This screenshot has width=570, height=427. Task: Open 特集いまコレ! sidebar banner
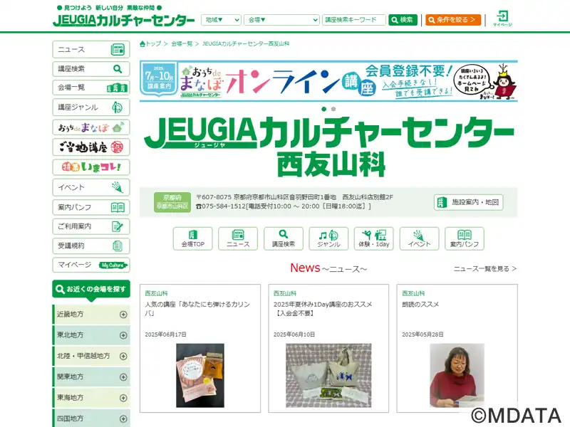pos(91,167)
